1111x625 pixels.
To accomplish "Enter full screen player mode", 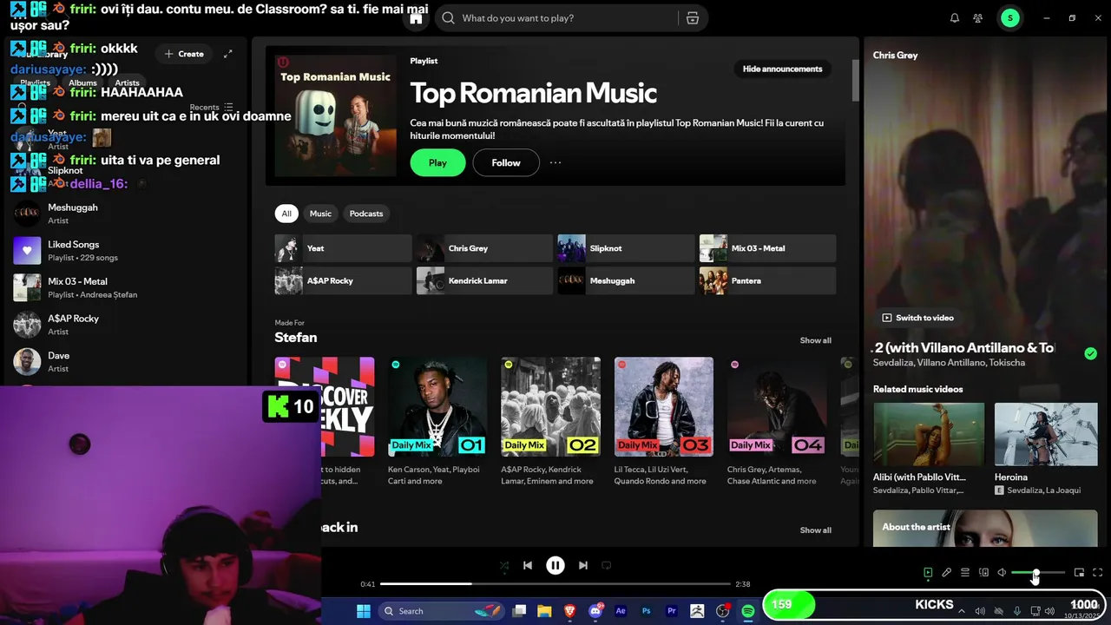I will (x=1097, y=572).
